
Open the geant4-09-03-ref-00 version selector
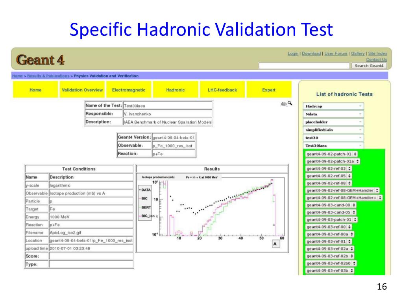[x=329, y=227]
